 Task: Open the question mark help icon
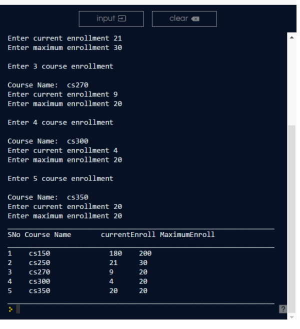(282, 309)
